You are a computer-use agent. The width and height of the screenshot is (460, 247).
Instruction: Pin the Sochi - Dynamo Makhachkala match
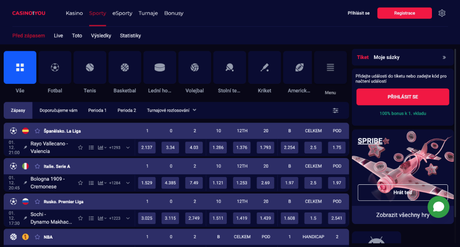point(25,218)
